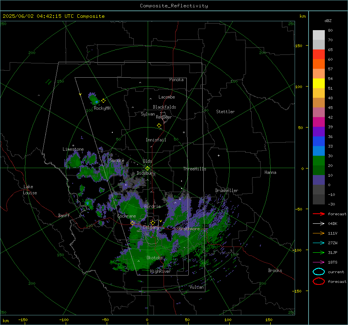
Task: Click the RedDeer city label
Action: [164, 117]
